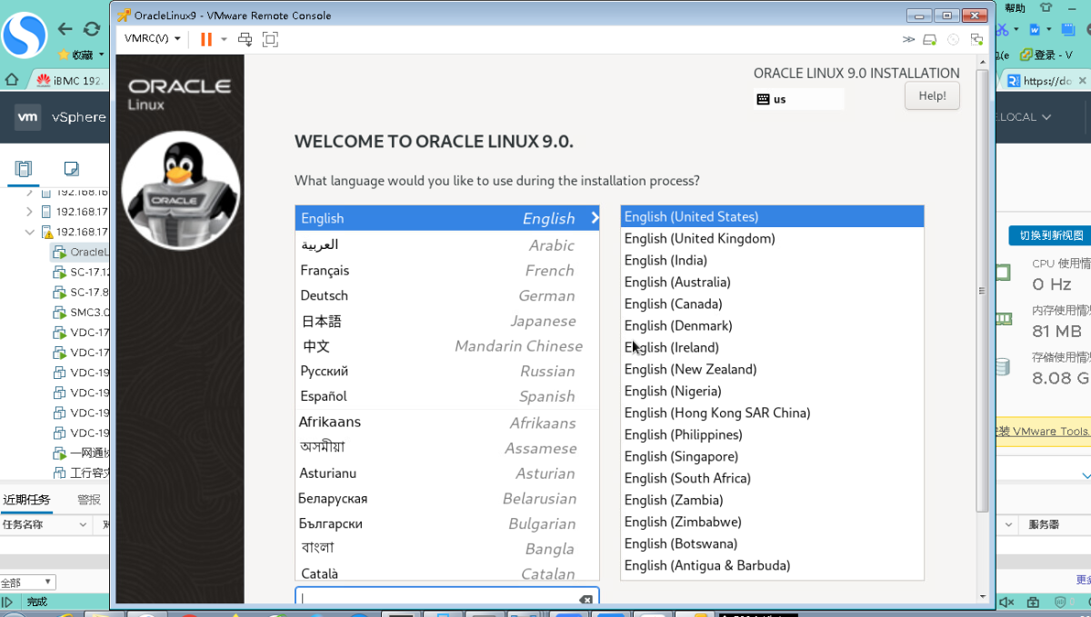Open the VMRC(V) menu
The height and width of the screenshot is (617, 1091).
[x=153, y=39]
